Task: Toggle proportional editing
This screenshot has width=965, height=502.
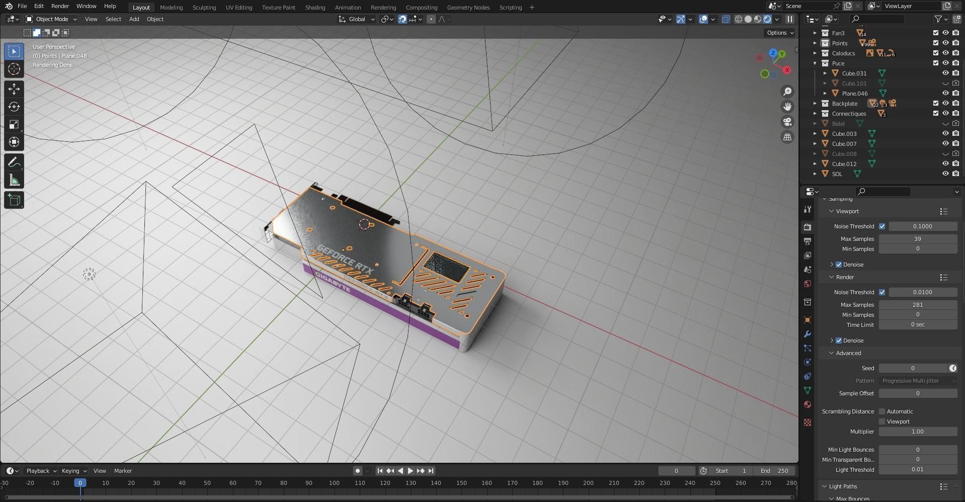Action: tap(431, 19)
